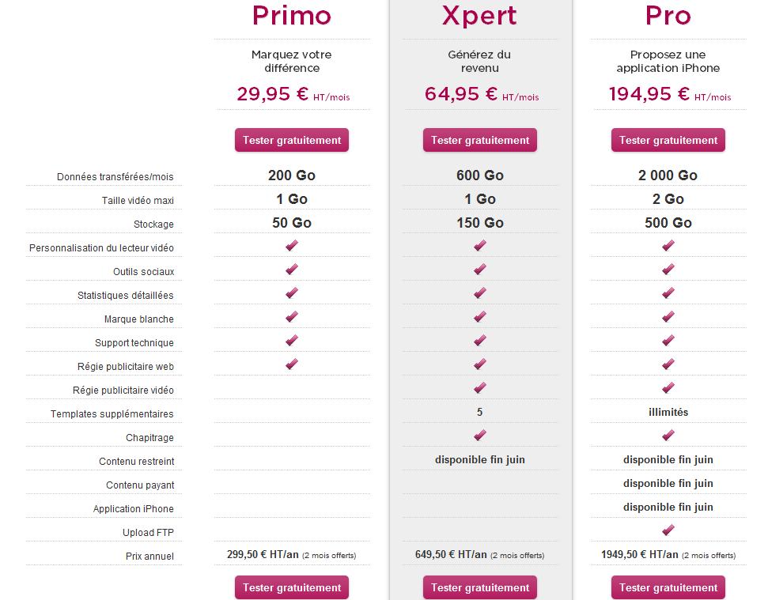This screenshot has width=768, height=600.
Task: Click the bottom Tester gratuitement button for Pro
Action: tap(668, 587)
